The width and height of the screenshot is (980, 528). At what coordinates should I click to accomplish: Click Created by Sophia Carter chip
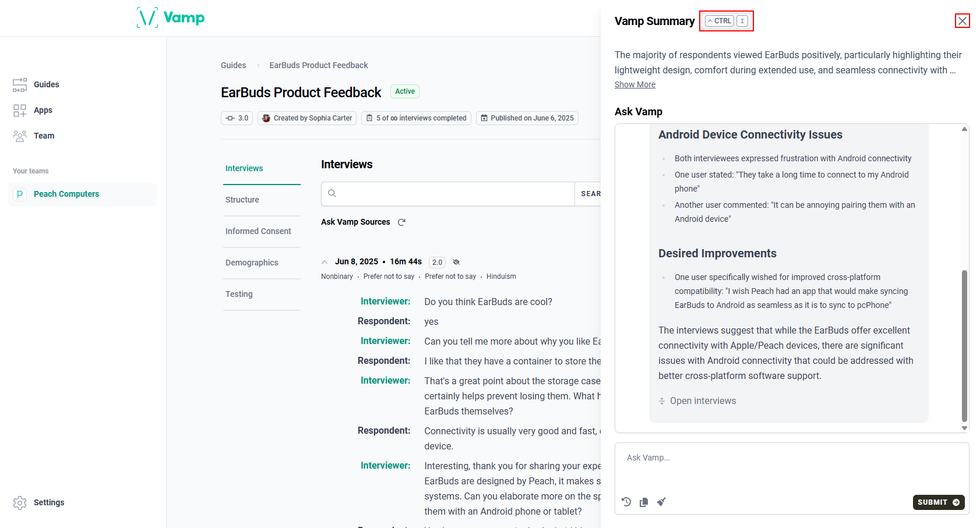click(x=307, y=118)
